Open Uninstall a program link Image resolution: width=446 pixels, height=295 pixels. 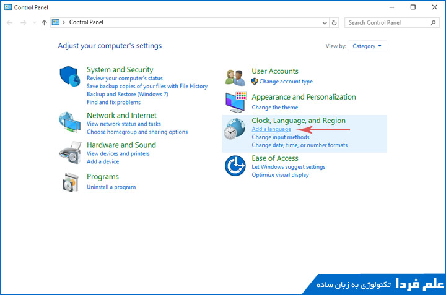point(111,187)
